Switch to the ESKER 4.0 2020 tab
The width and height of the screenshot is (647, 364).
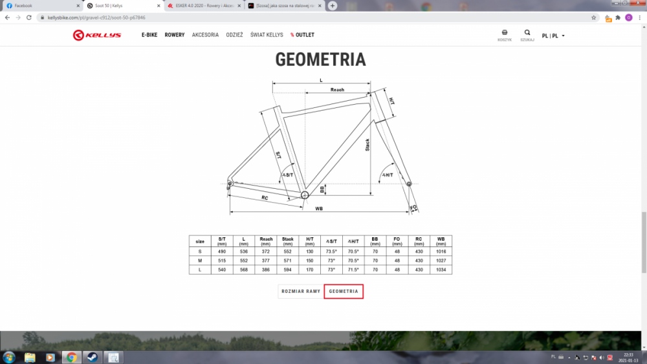pos(204,6)
